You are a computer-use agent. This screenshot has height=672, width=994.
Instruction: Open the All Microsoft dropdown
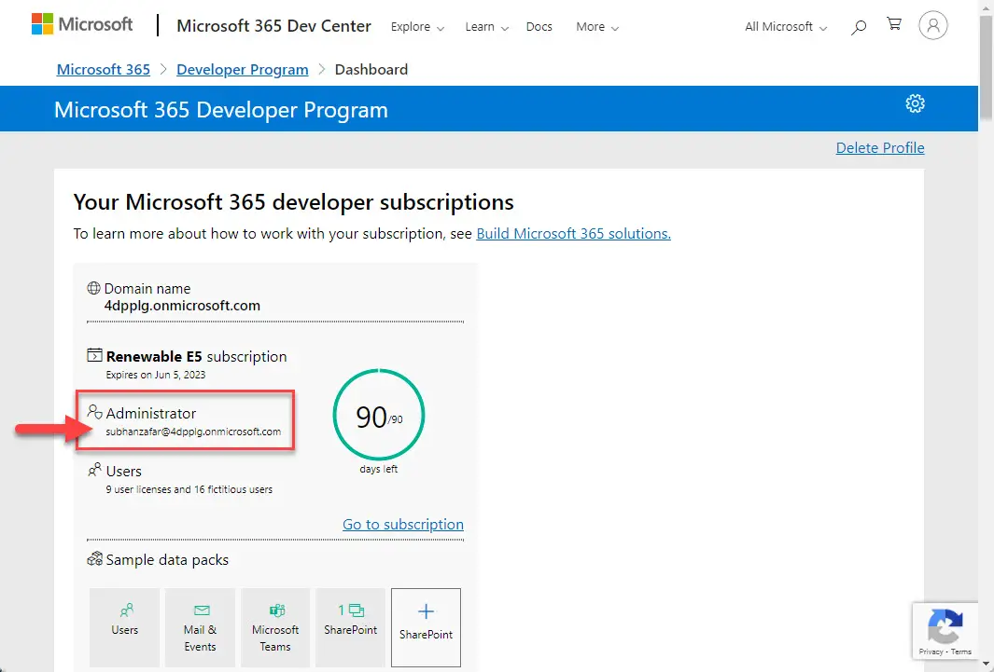pos(786,27)
